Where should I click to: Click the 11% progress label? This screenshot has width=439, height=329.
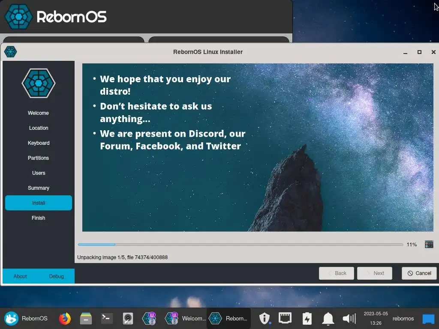pyautogui.click(x=412, y=245)
